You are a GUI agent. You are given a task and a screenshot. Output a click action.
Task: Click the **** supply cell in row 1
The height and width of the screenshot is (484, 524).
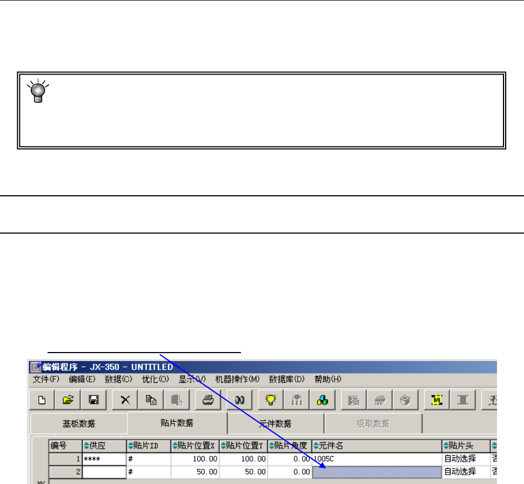click(104, 459)
